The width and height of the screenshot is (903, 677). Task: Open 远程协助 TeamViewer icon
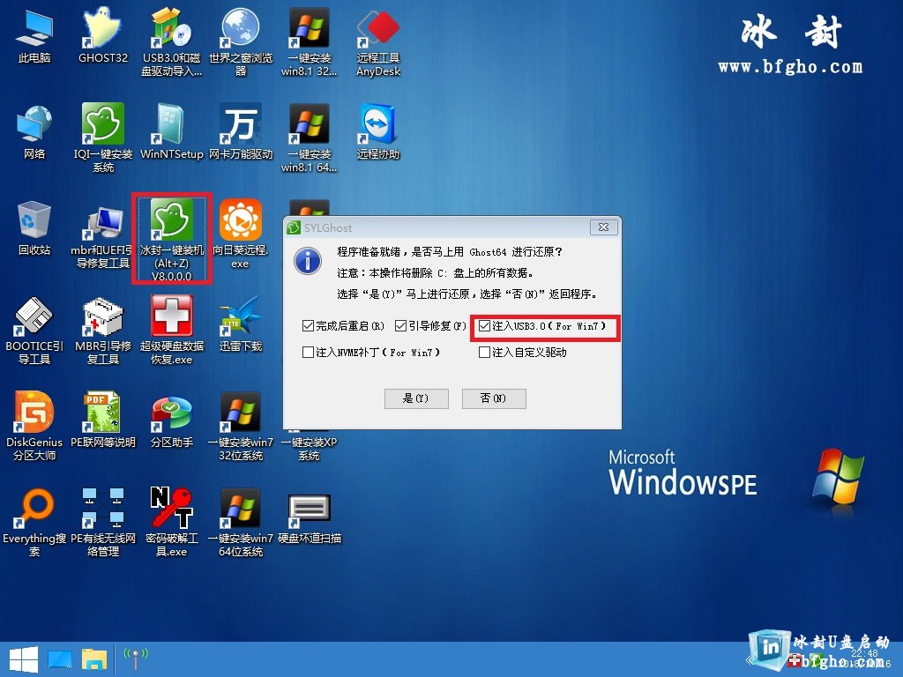click(377, 132)
